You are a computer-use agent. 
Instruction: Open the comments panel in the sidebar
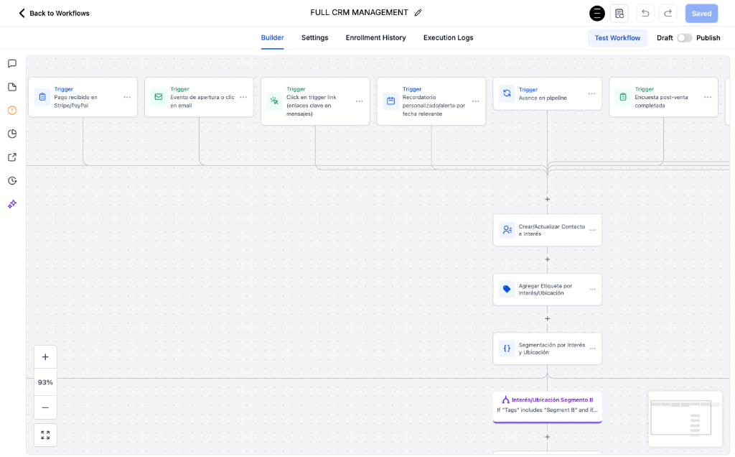(x=11, y=63)
